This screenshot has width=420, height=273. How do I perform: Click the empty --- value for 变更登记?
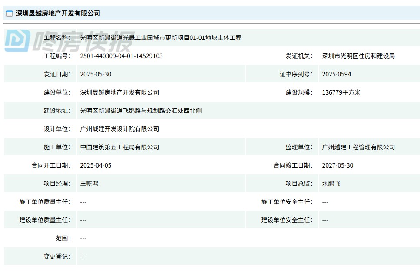(83, 257)
